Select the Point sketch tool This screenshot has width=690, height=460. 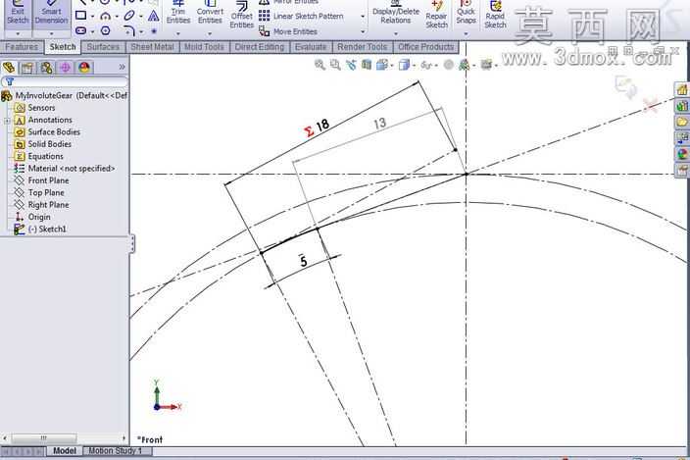(154, 31)
